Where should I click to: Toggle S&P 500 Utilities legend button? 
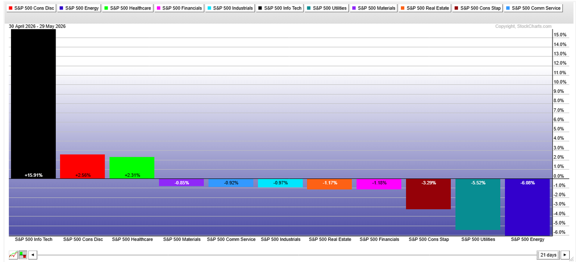point(328,8)
